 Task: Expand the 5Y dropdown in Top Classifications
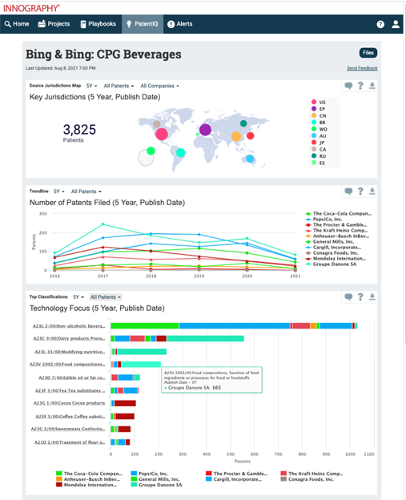78,297
